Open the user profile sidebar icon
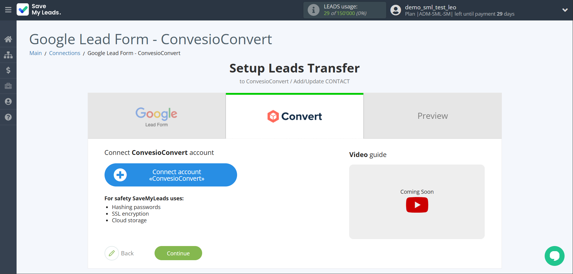Image resolution: width=573 pixels, height=274 pixels. 8,102
